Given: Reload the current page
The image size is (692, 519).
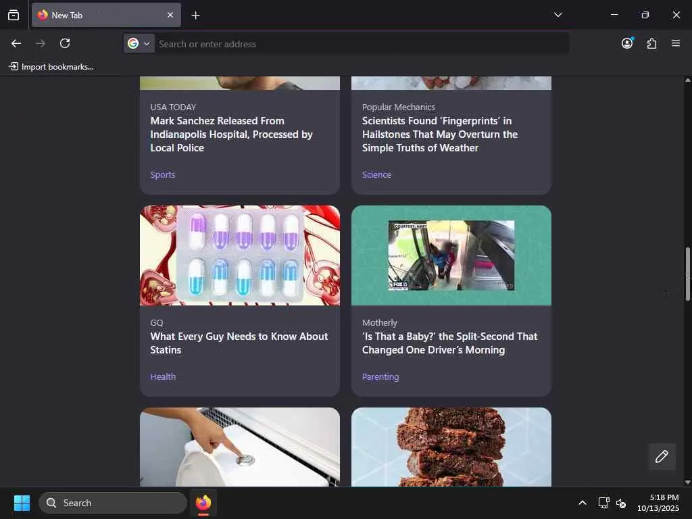Looking at the screenshot, I should (65, 43).
